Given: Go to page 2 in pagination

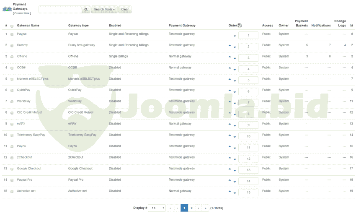Looking at the screenshot, I should point(191,208).
